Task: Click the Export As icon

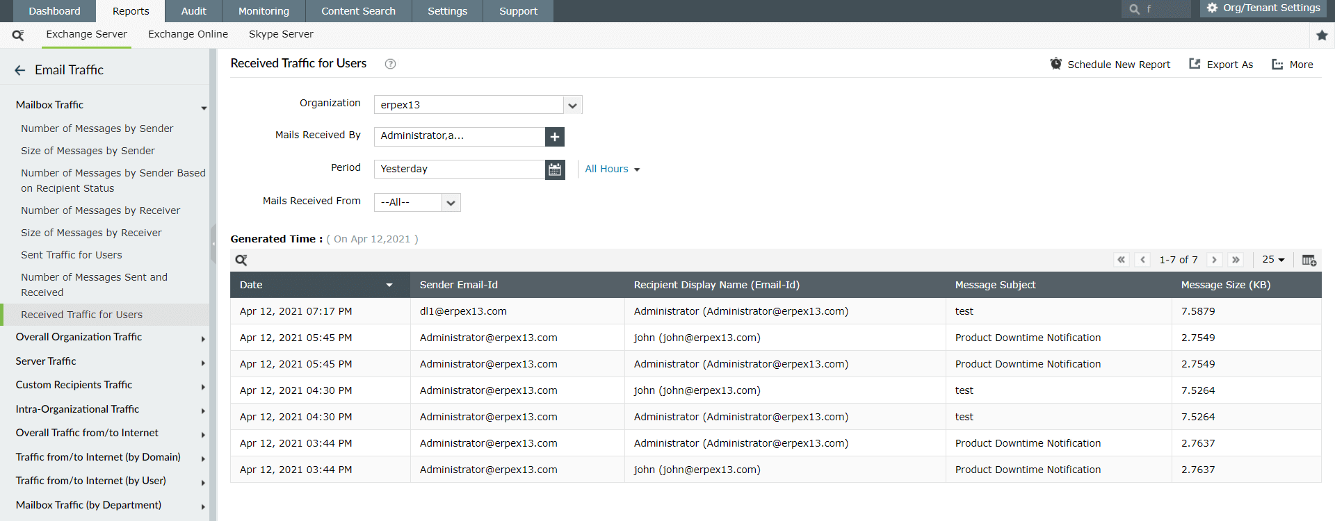Action: (x=1195, y=64)
